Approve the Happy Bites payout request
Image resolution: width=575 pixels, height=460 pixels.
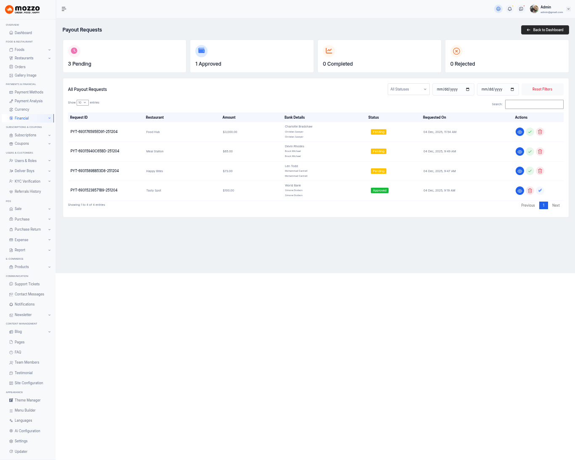(x=530, y=171)
